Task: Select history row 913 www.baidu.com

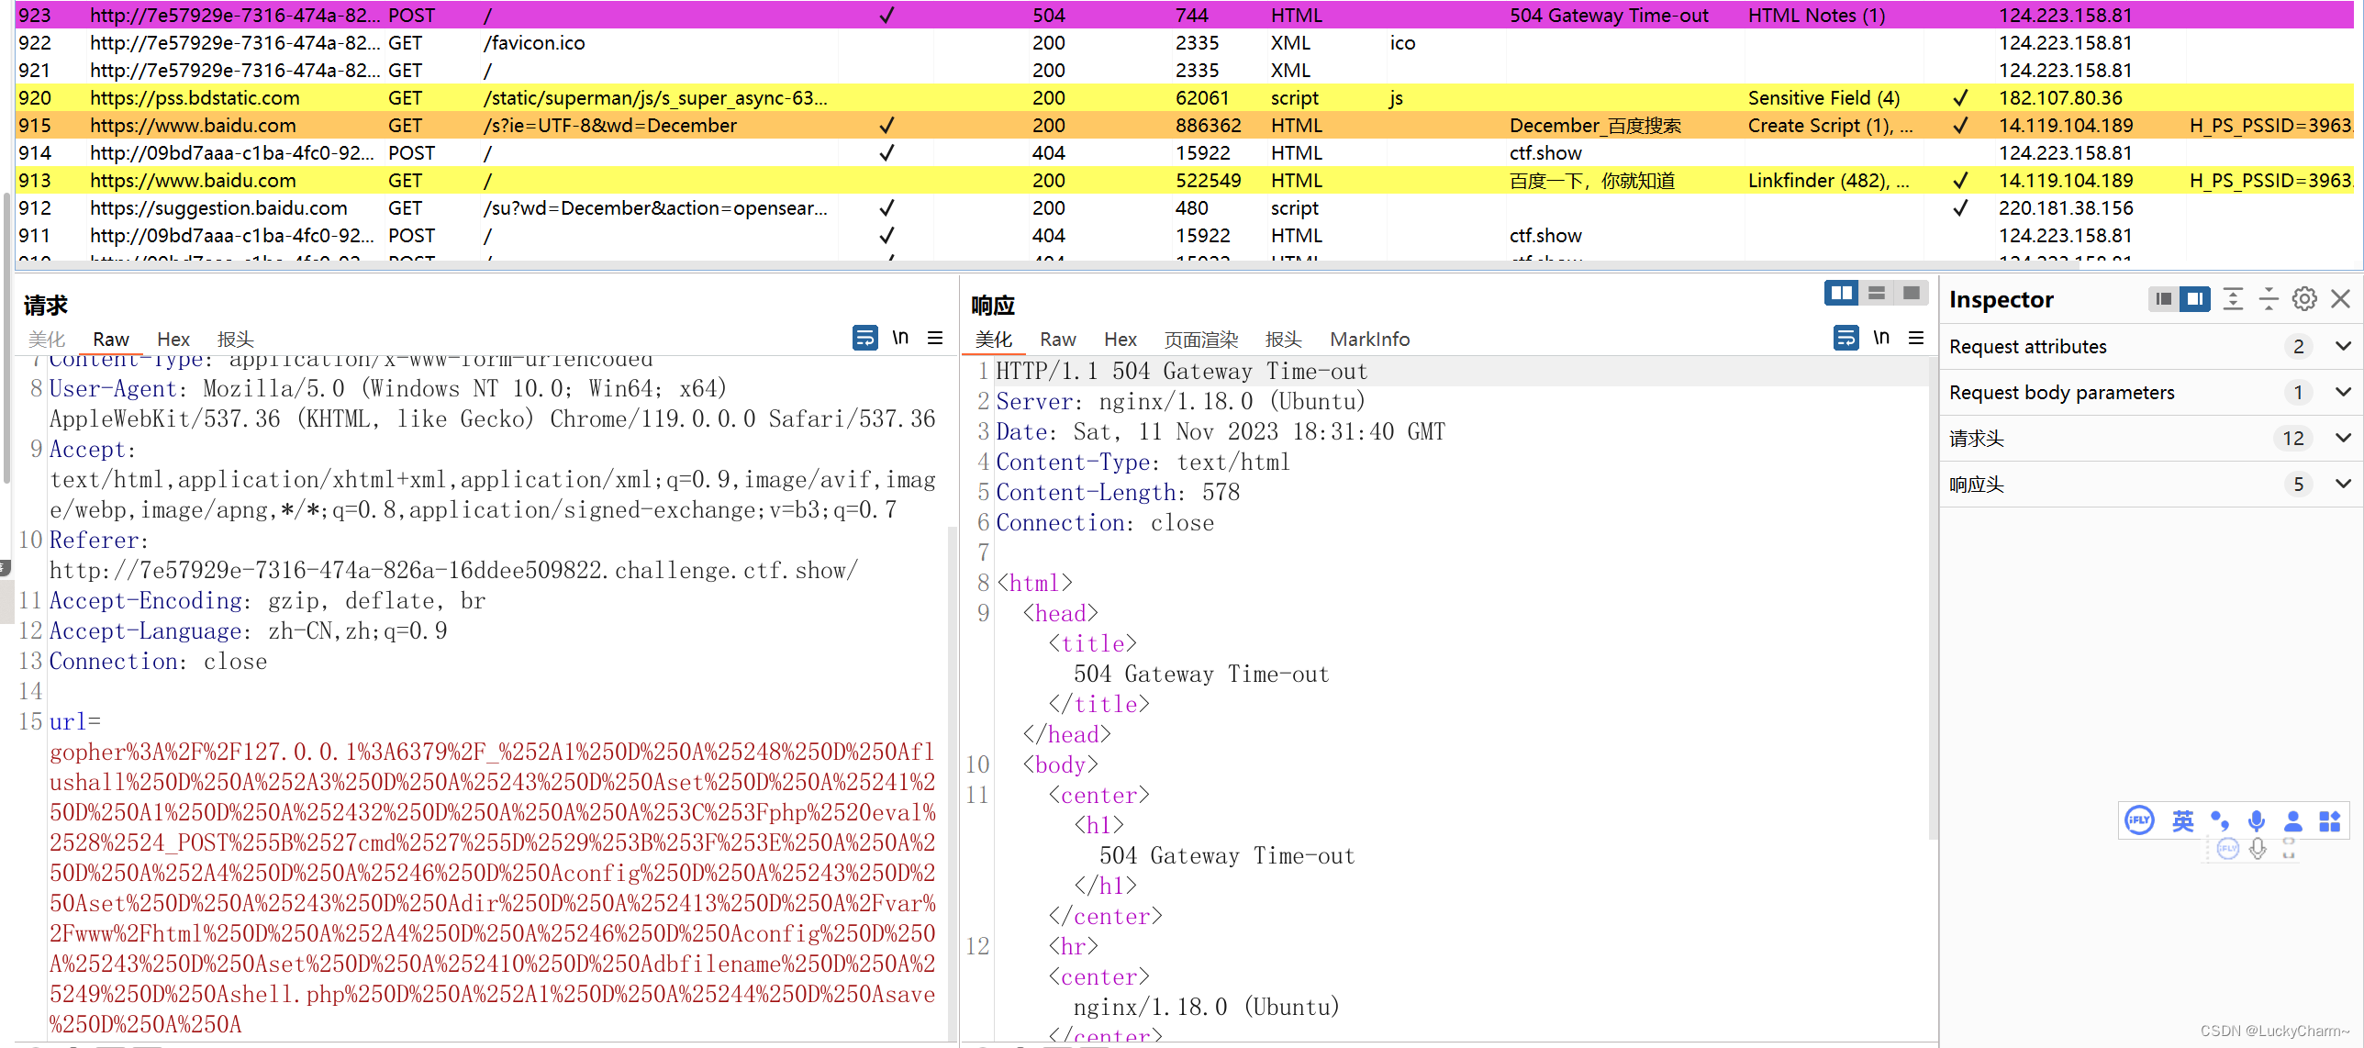Action: [1185, 180]
